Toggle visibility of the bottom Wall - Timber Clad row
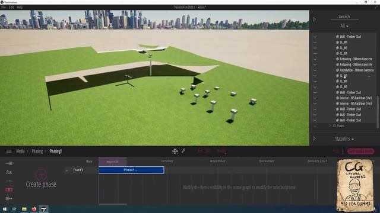 tap(315, 120)
